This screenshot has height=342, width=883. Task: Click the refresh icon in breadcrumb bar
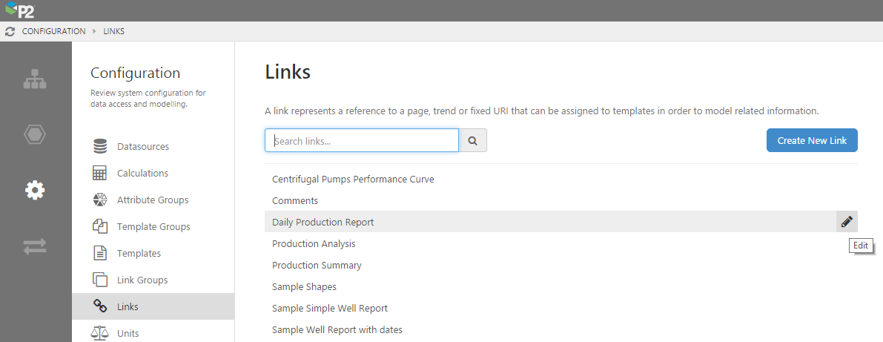(10, 31)
